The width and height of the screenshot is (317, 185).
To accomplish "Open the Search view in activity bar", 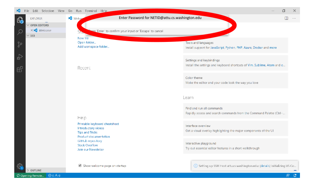I will [20, 32].
